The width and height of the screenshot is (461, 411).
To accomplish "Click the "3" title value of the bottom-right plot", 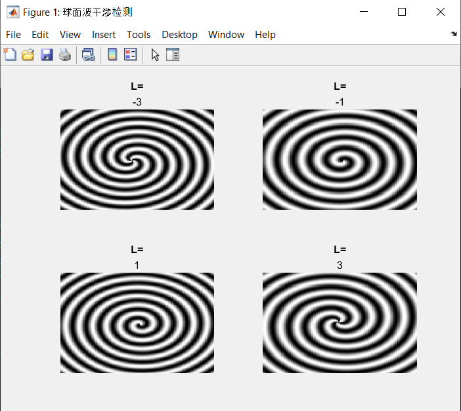I will pyautogui.click(x=340, y=265).
